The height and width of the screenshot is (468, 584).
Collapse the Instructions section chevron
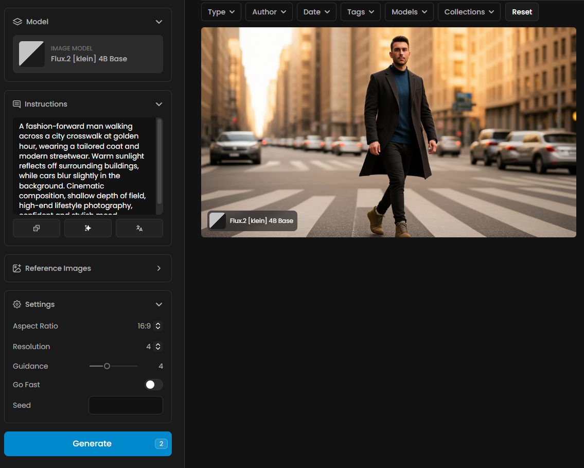coord(159,104)
